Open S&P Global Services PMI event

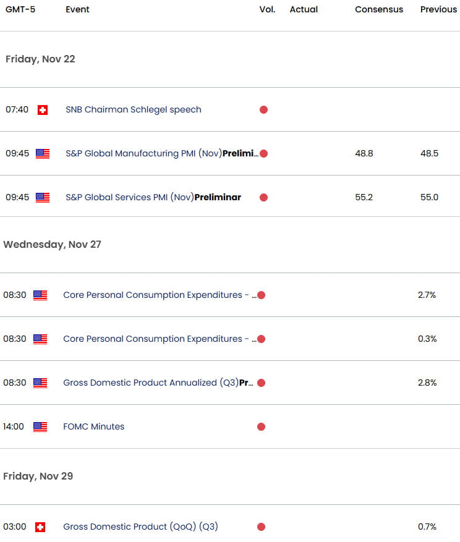click(x=153, y=197)
